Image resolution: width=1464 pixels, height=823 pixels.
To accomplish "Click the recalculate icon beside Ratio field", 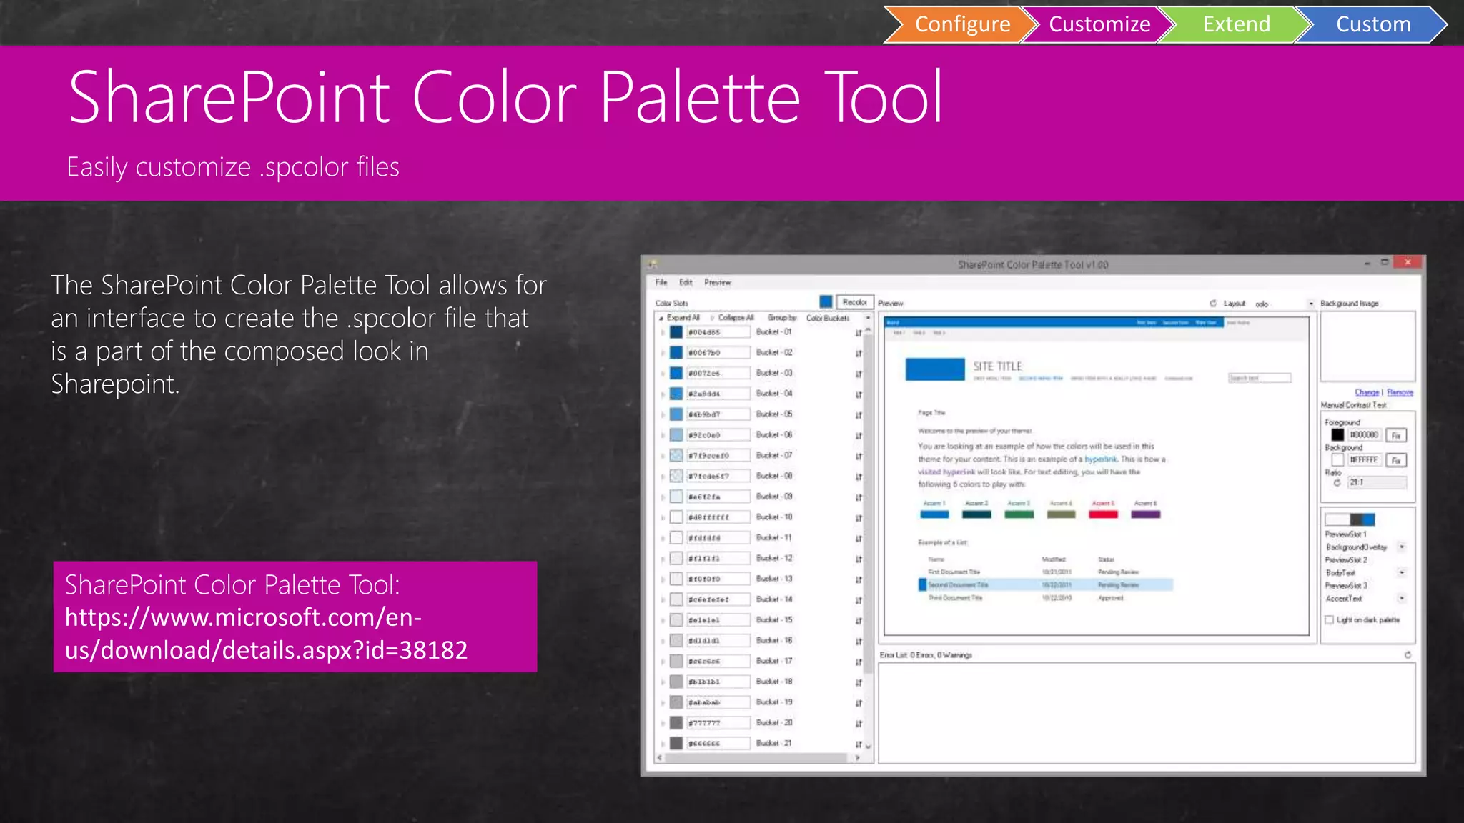I will click(x=1337, y=483).
